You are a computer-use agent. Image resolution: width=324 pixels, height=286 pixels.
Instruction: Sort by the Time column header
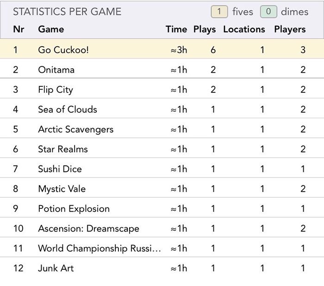coord(176,29)
